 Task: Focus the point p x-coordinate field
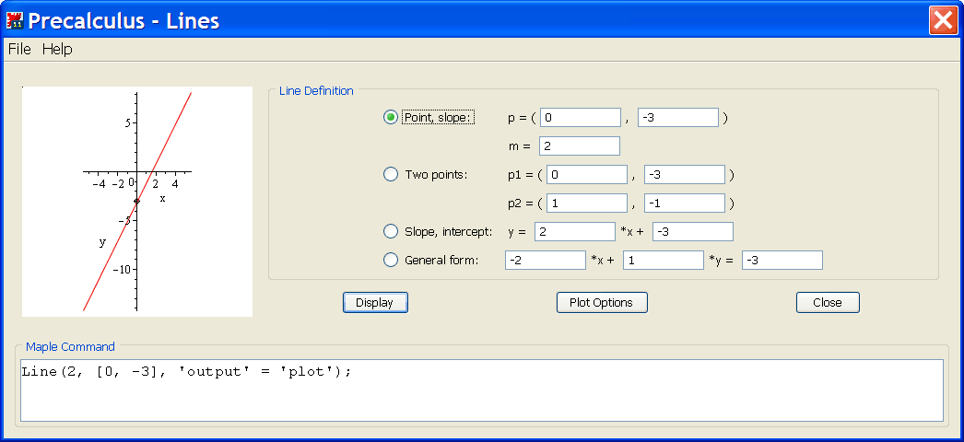[x=581, y=117]
